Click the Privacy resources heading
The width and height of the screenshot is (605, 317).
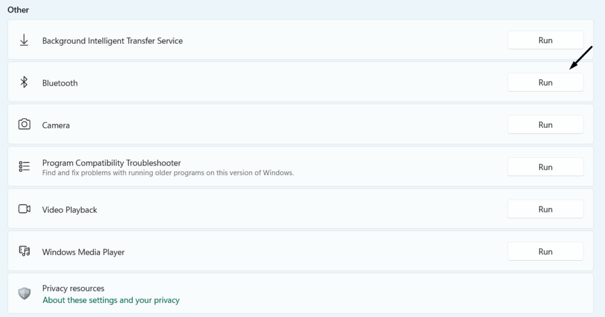pos(73,289)
